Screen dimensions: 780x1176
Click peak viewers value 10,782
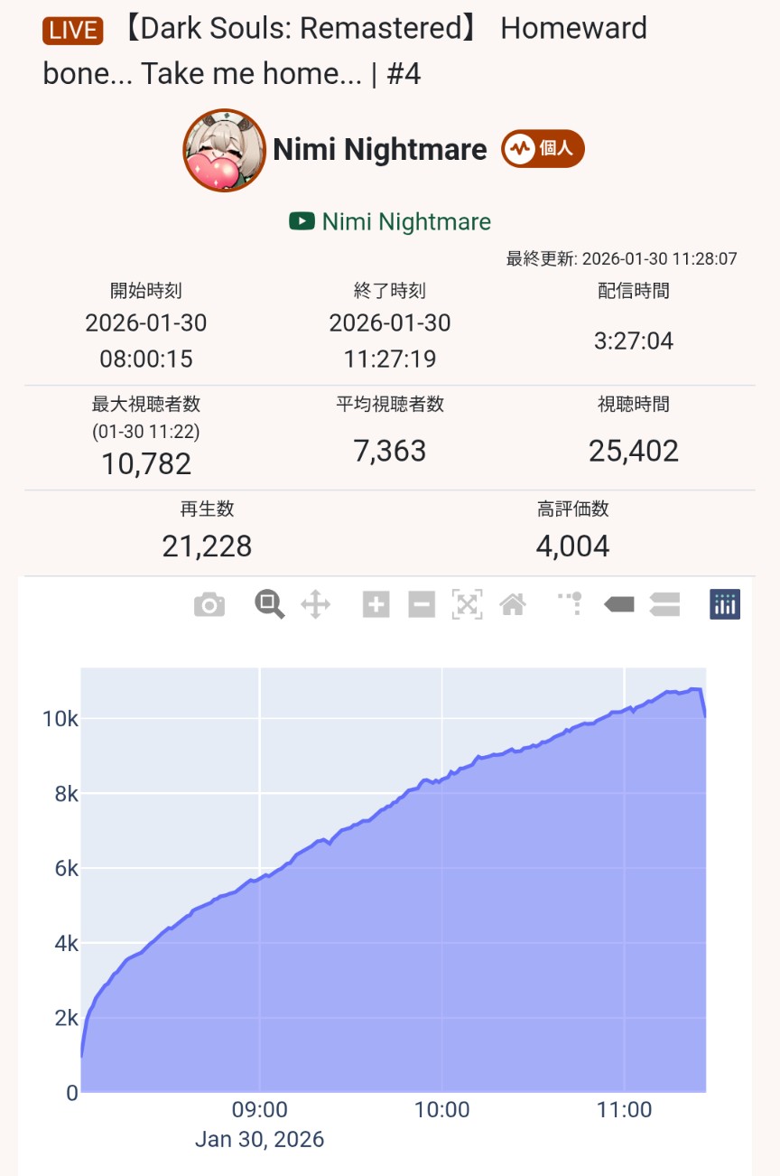pos(146,464)
